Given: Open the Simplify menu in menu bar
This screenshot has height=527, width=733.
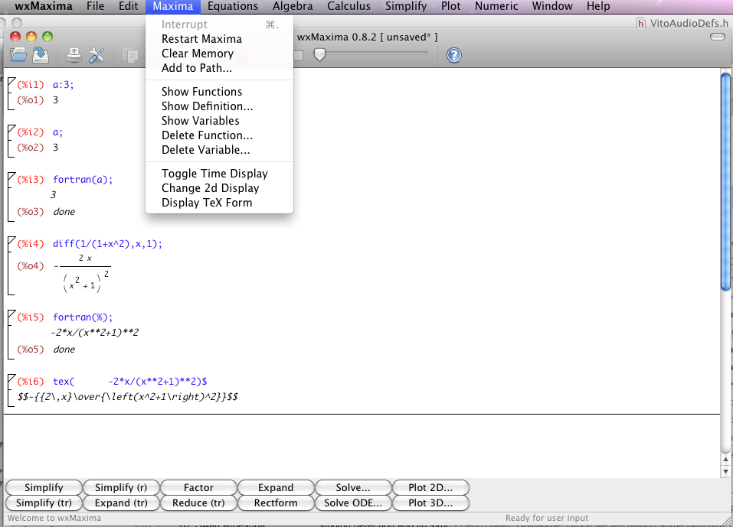Looking at the screenshot, I should [406, 6].
